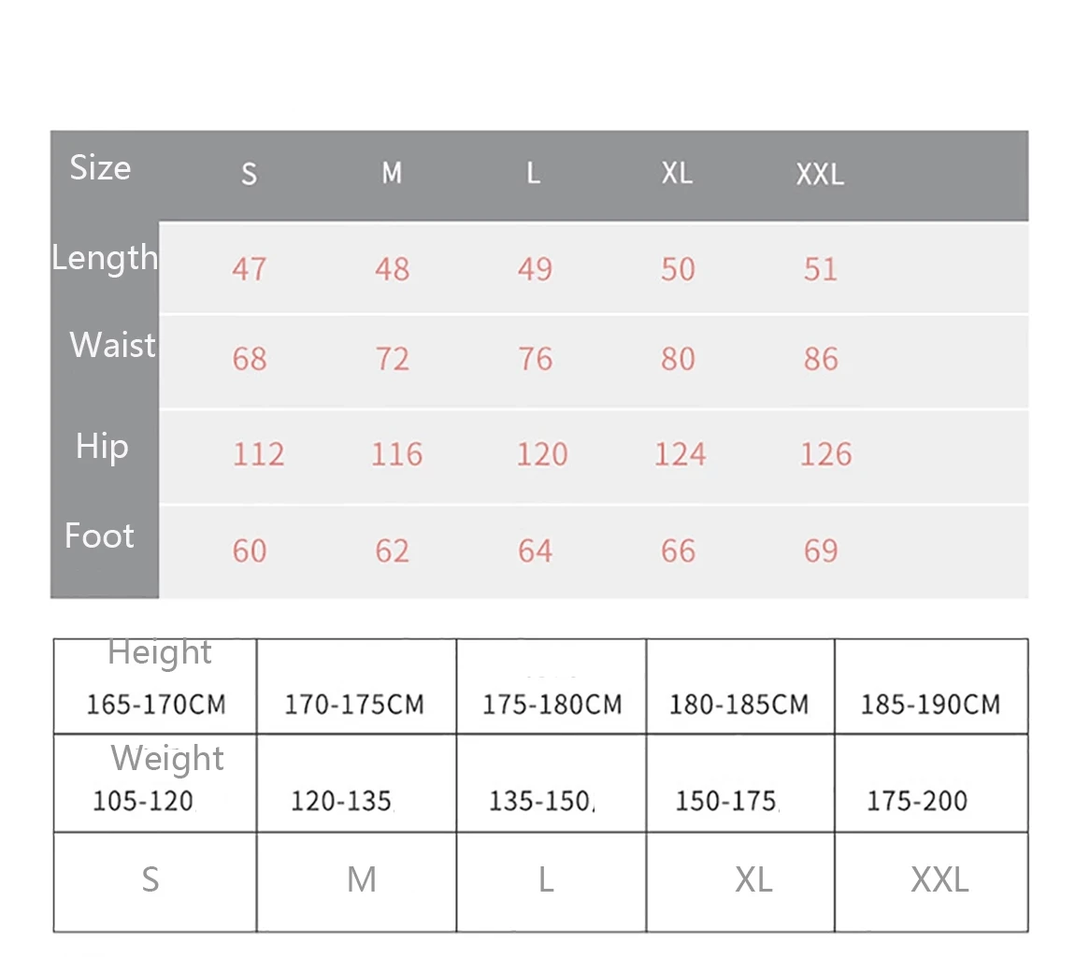This screenshot has width=1075, height=957.
Task: Click the Length row label
Action: tap(105, 258)
